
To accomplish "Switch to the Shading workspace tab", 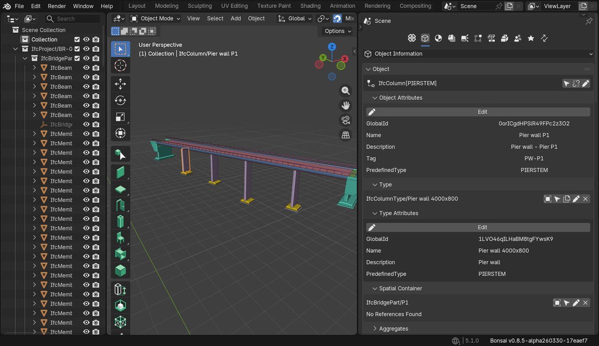I will pos(310,6).
